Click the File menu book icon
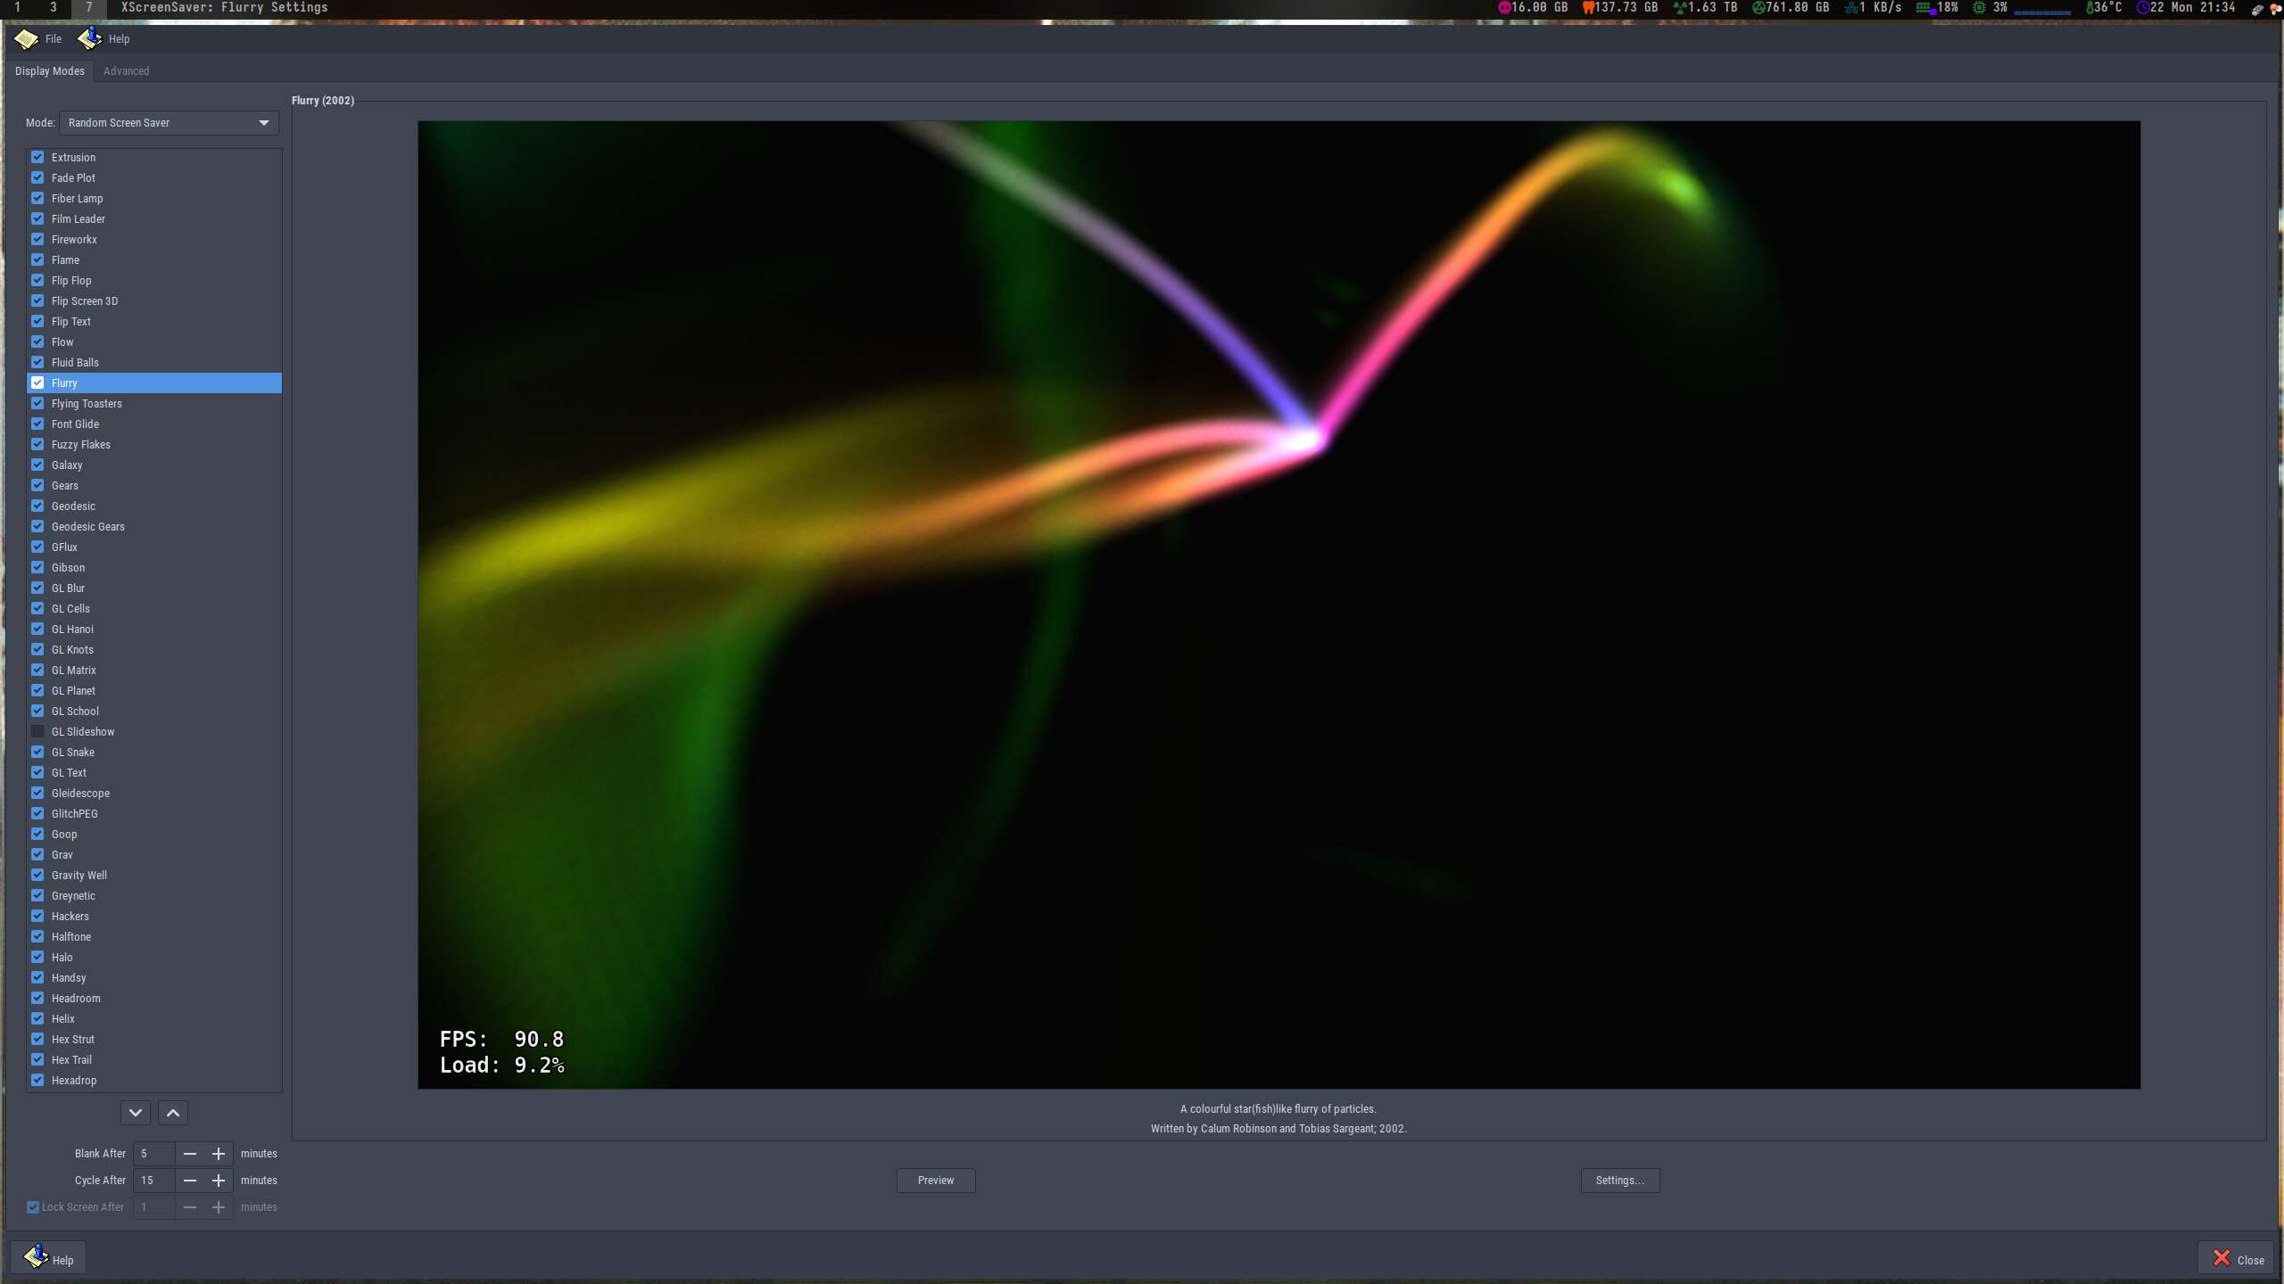2284x1284 pixels. tap(26, 39)
